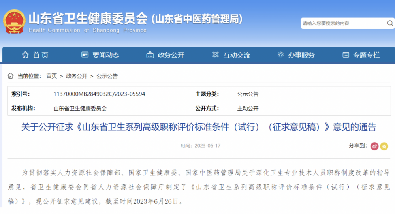Click the 发布机构 label
Viewport: 395px width, 214px height.
[x=23, y=108]
